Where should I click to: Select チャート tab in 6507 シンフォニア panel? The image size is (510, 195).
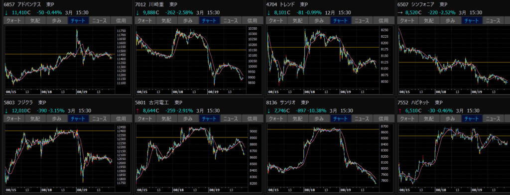click(x=472, y=20)
